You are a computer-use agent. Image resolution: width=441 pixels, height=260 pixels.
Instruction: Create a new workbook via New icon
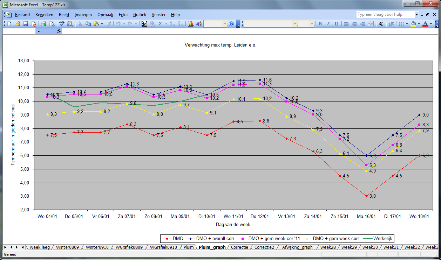pos(9,24)
